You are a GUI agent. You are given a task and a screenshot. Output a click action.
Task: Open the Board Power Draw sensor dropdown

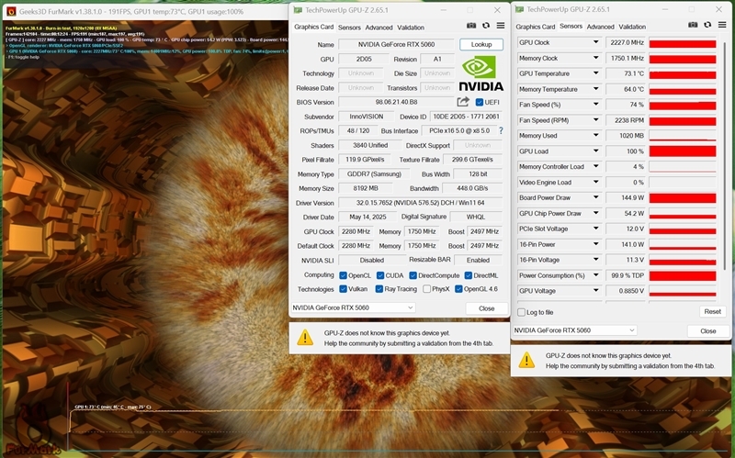pos(595,197)
